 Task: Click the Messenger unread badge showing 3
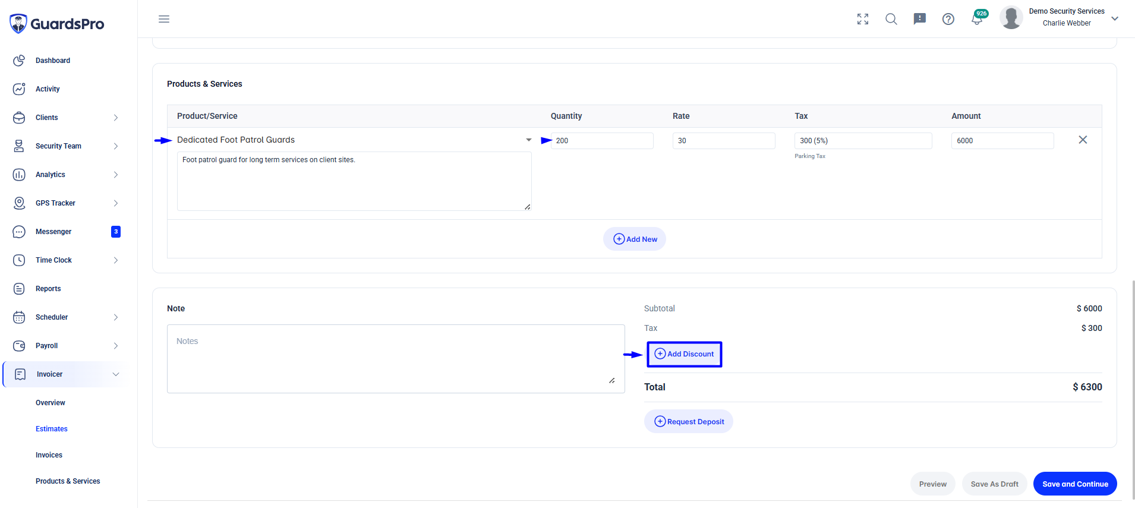(x=116, y=232)
